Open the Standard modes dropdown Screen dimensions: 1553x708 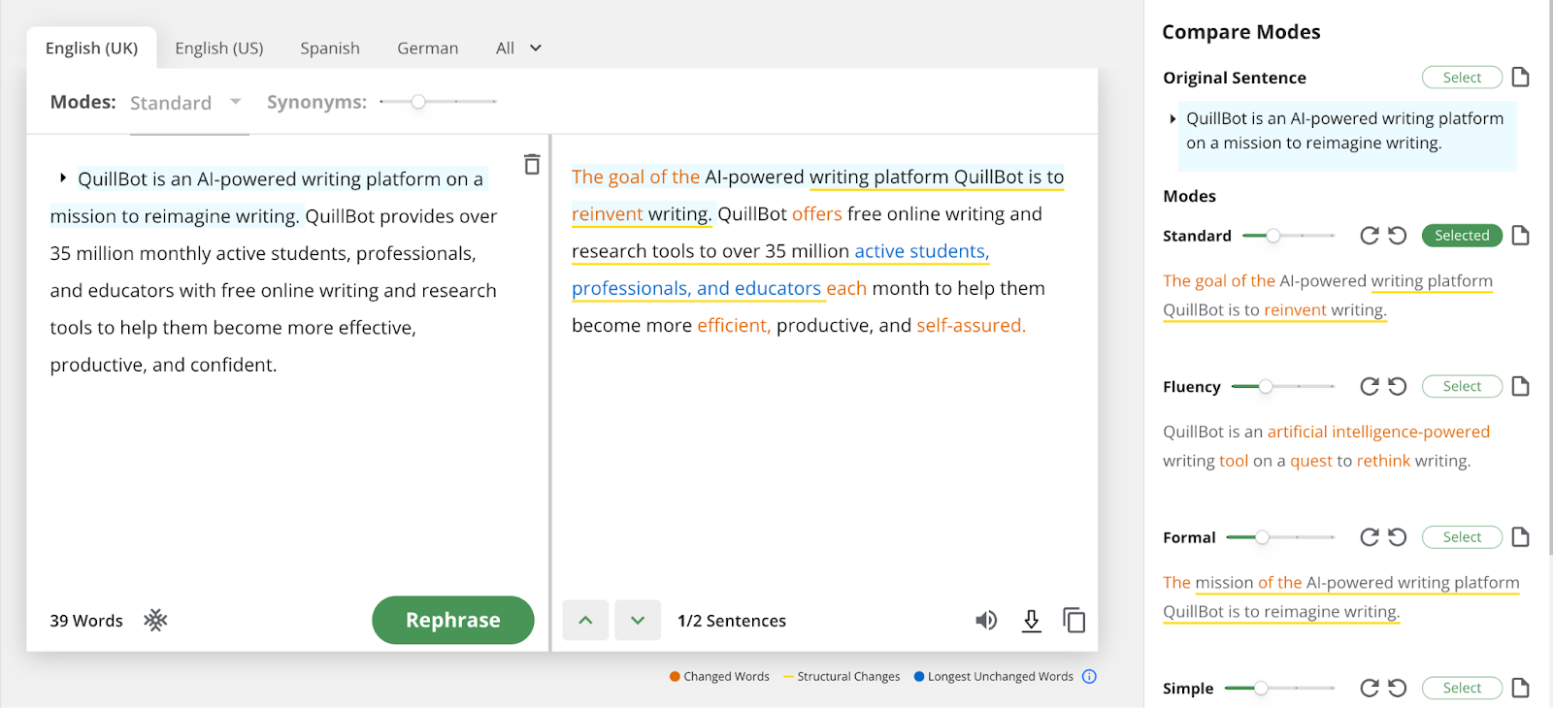click(x=186, y=103)
